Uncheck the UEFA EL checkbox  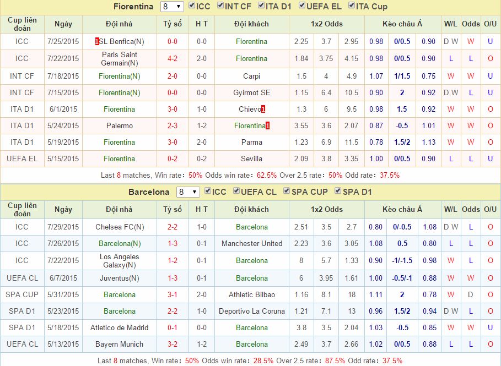coord(302,6)
